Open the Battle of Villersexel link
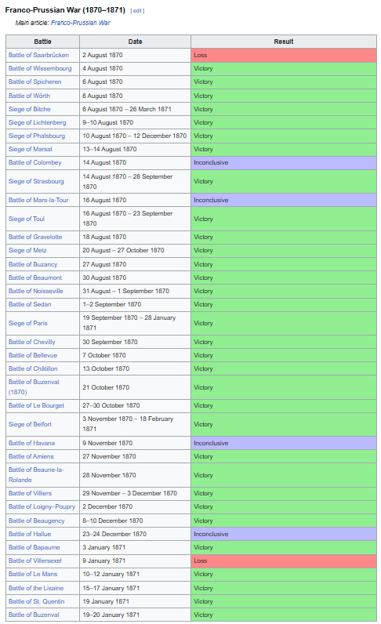 pos(35,561)
